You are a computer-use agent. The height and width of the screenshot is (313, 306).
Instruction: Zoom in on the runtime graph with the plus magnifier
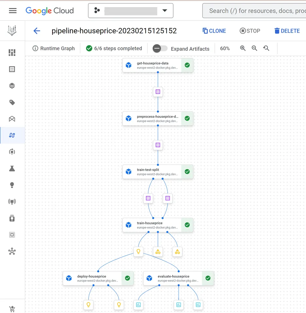pyautogui.click(x=243, y=48)
